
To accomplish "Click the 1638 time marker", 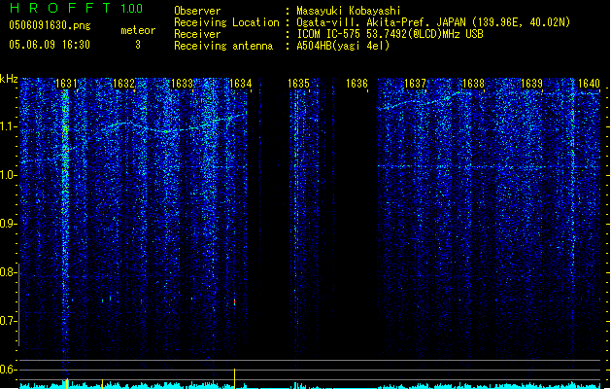I will click(473, 84).
